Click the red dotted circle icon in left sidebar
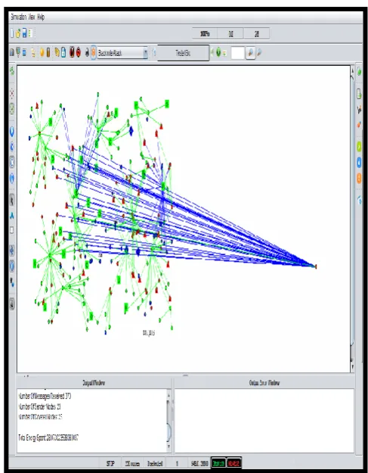 [12, 94]
